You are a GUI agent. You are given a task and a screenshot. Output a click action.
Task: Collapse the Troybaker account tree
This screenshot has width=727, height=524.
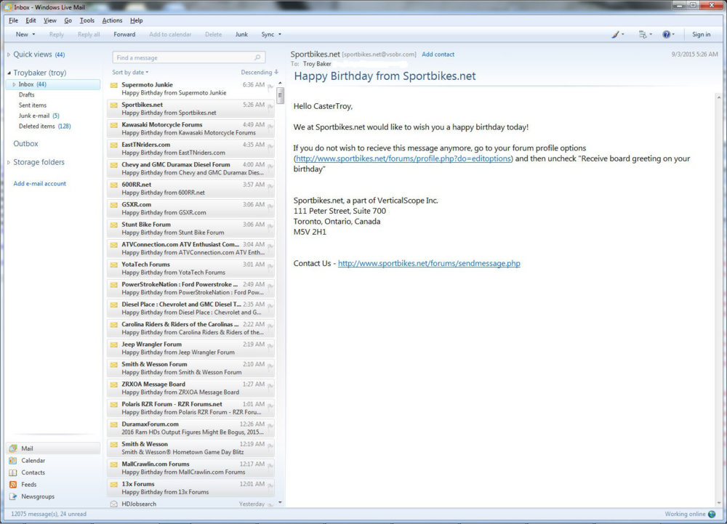click(x=9, y=73)
